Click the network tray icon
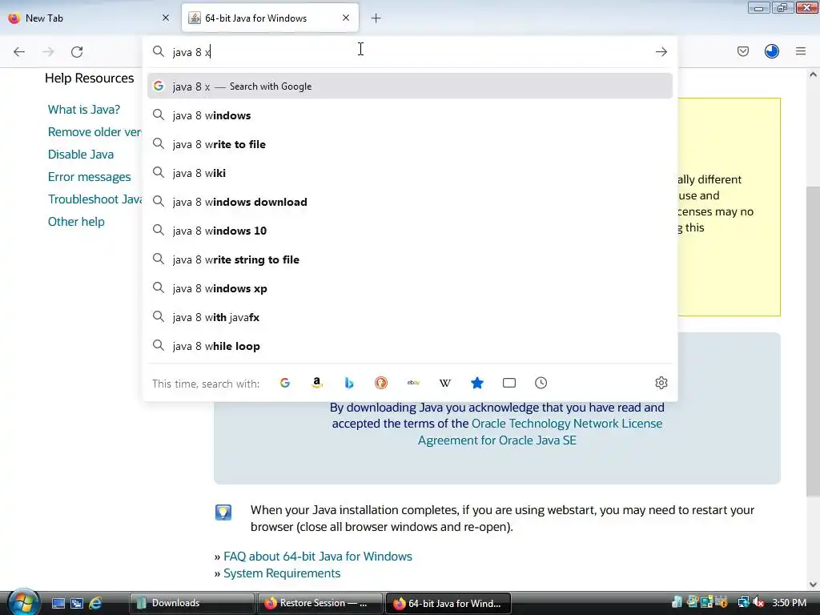820x615 pixels. tap(743, 603)
